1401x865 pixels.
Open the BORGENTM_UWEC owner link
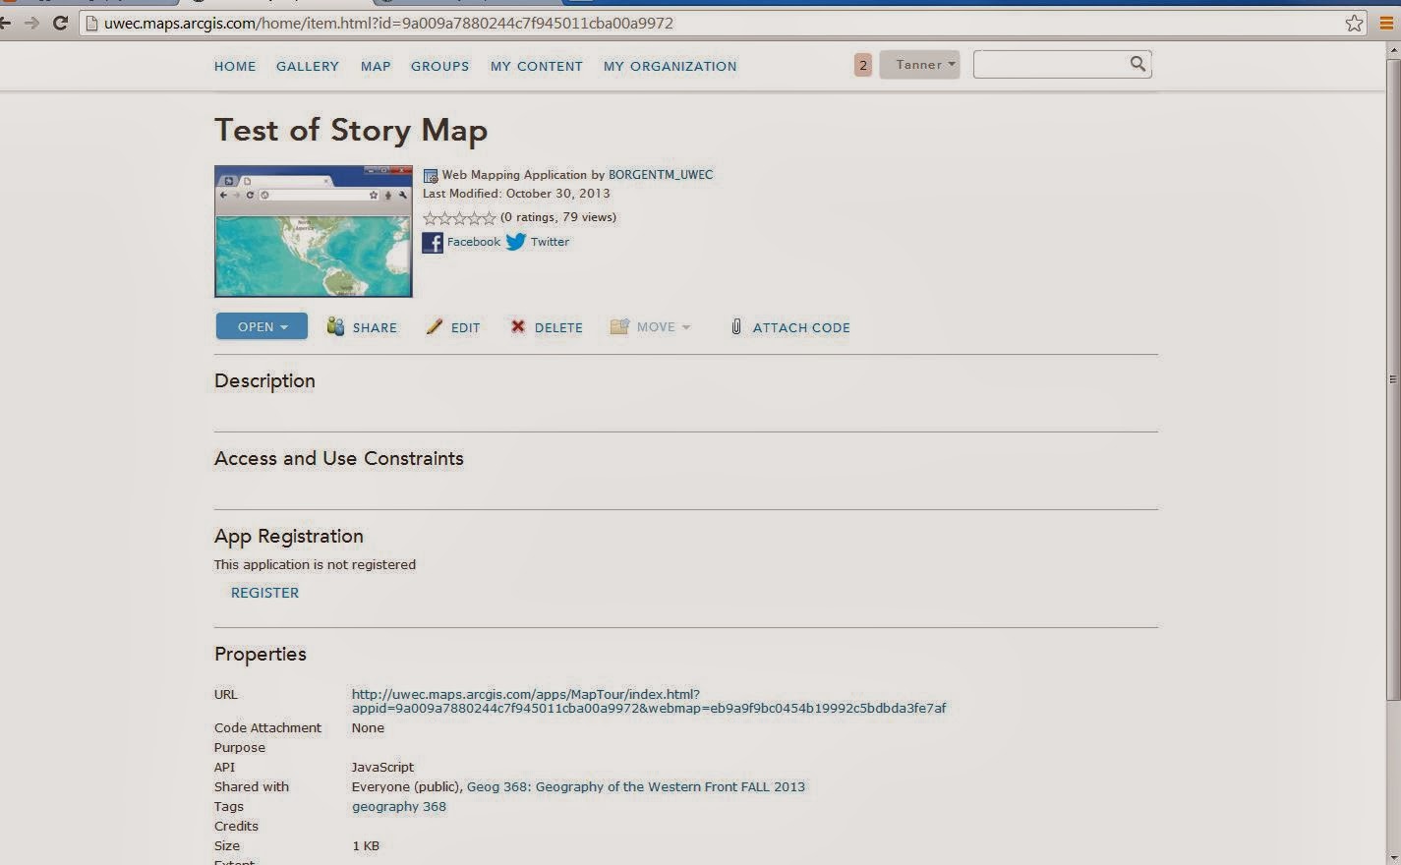coord(661,175)
